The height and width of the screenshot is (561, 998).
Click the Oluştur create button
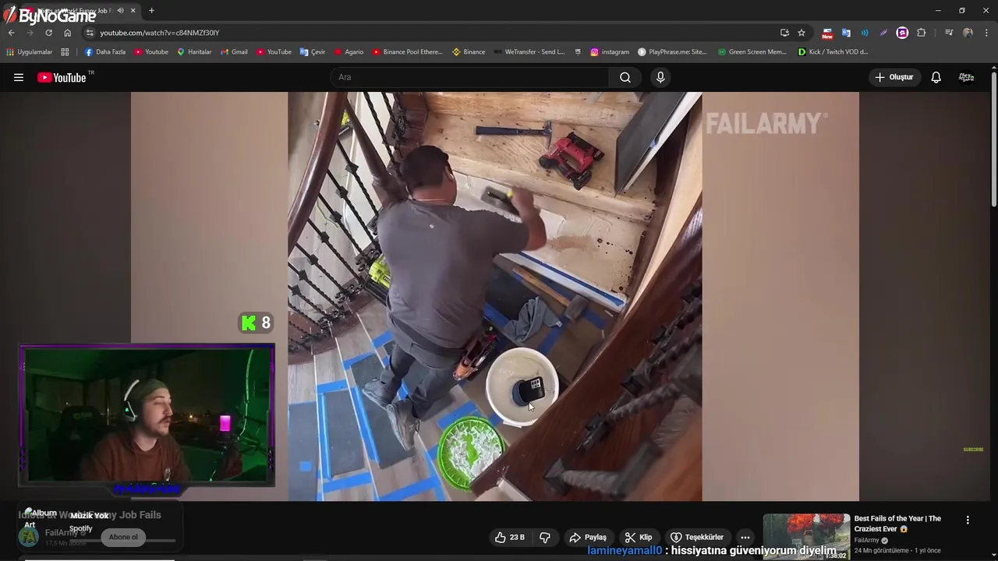coord(894,77)
